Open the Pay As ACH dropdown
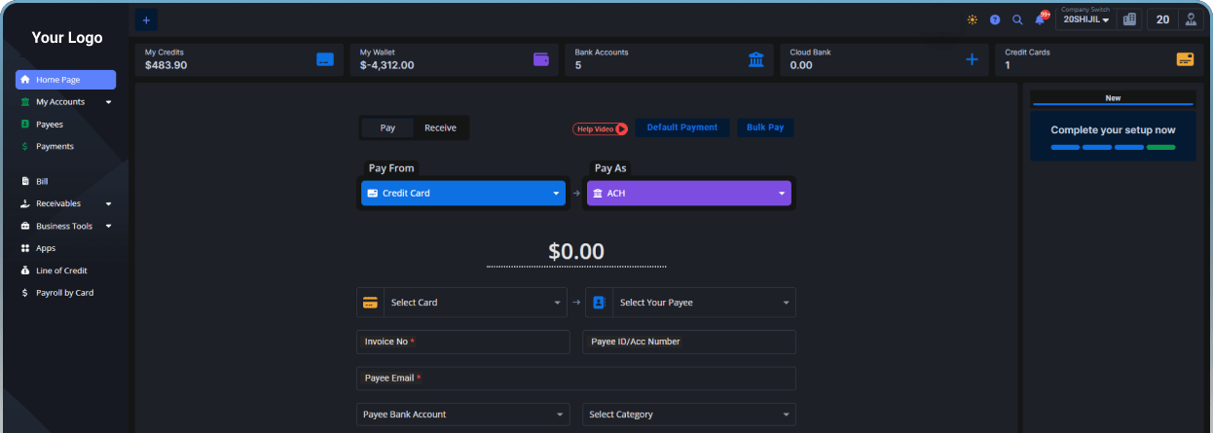The width and height of the screenshot is (1213, 433). pyautogui.click(x=689, y=194)
